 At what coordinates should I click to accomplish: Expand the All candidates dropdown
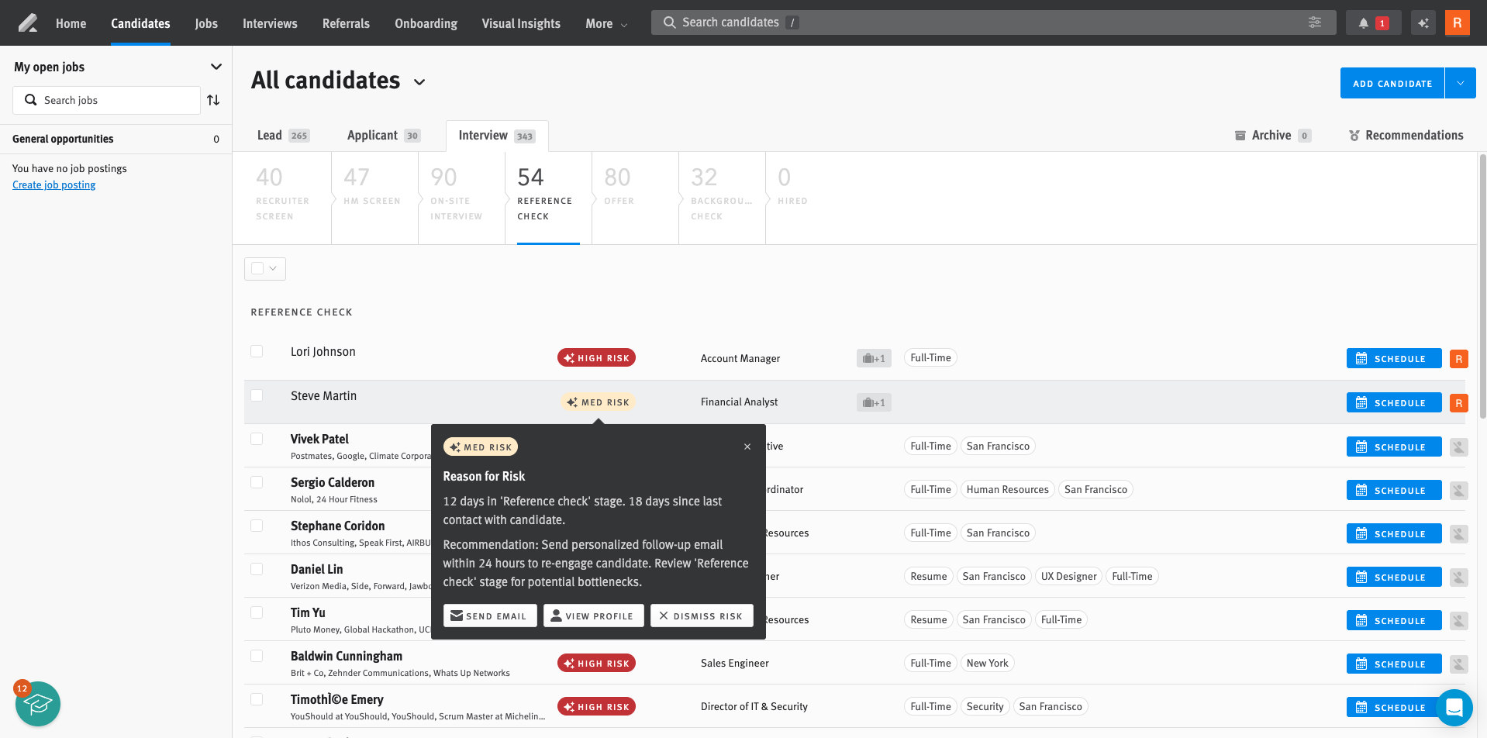pos(419,82)
